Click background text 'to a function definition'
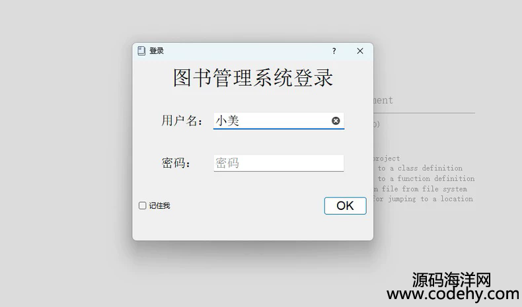The height and width of the screenshot is (307, 522). (426, 178)
